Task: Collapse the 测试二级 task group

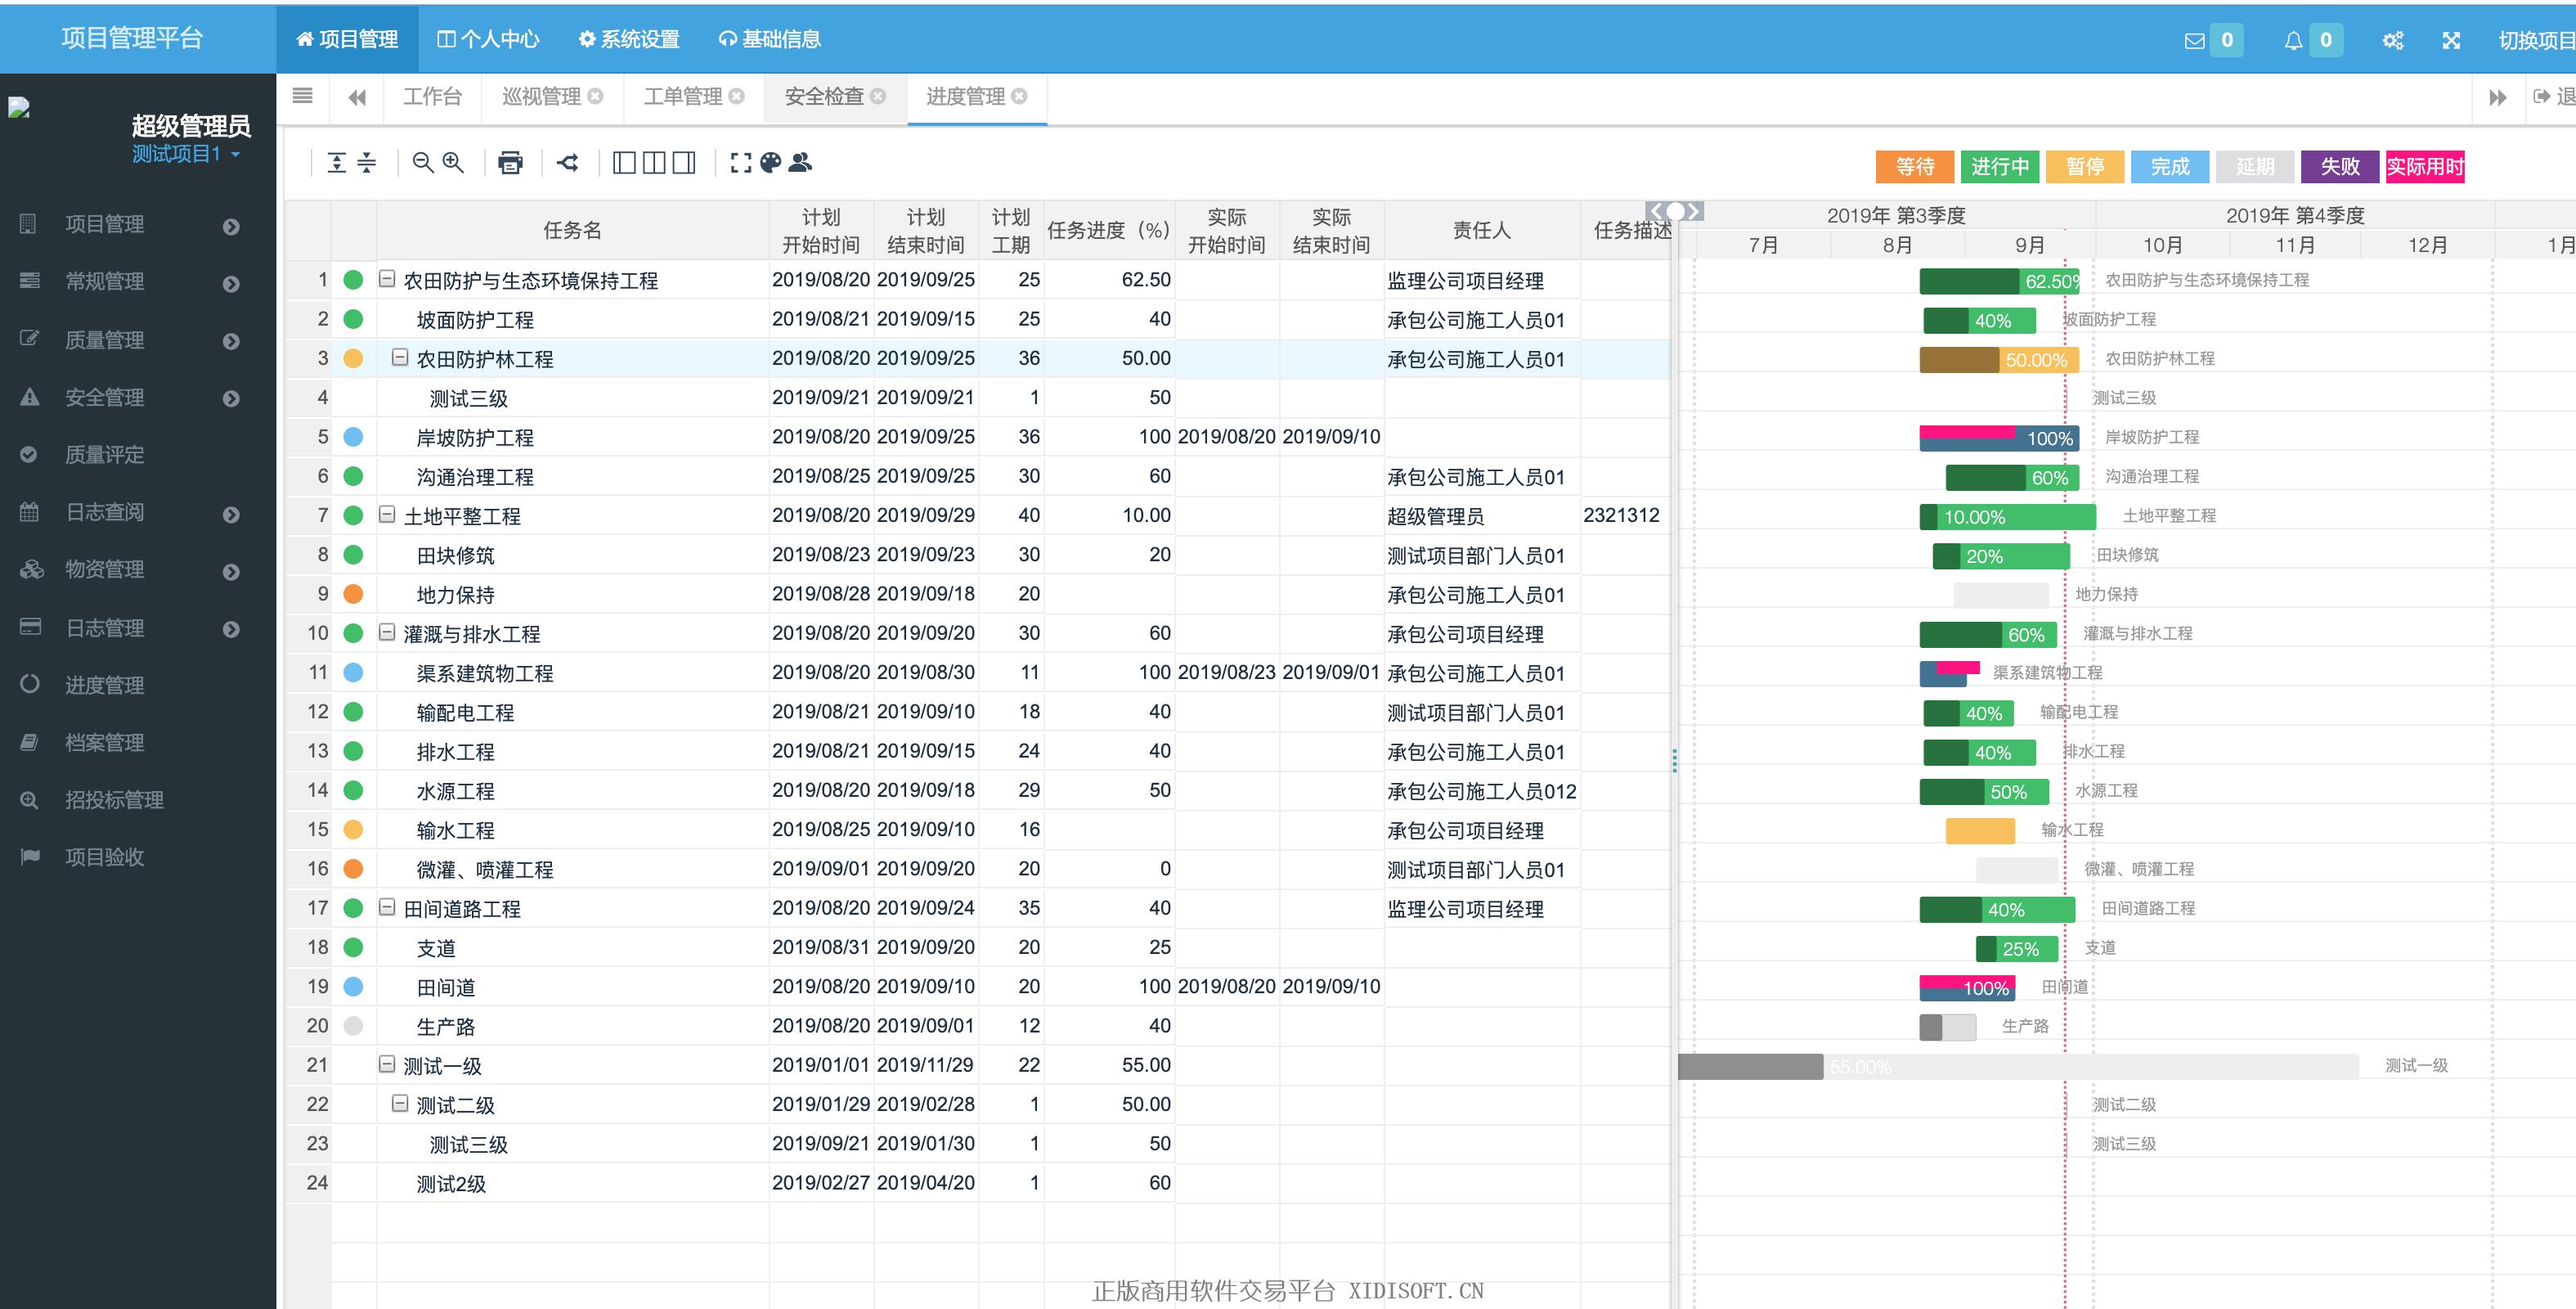Action: (x=400, y=1104)
